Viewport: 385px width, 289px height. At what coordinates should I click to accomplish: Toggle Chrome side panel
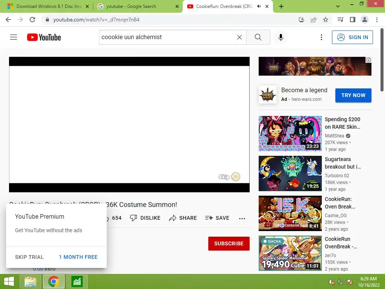pyautogui.click(x=353, y=20)
